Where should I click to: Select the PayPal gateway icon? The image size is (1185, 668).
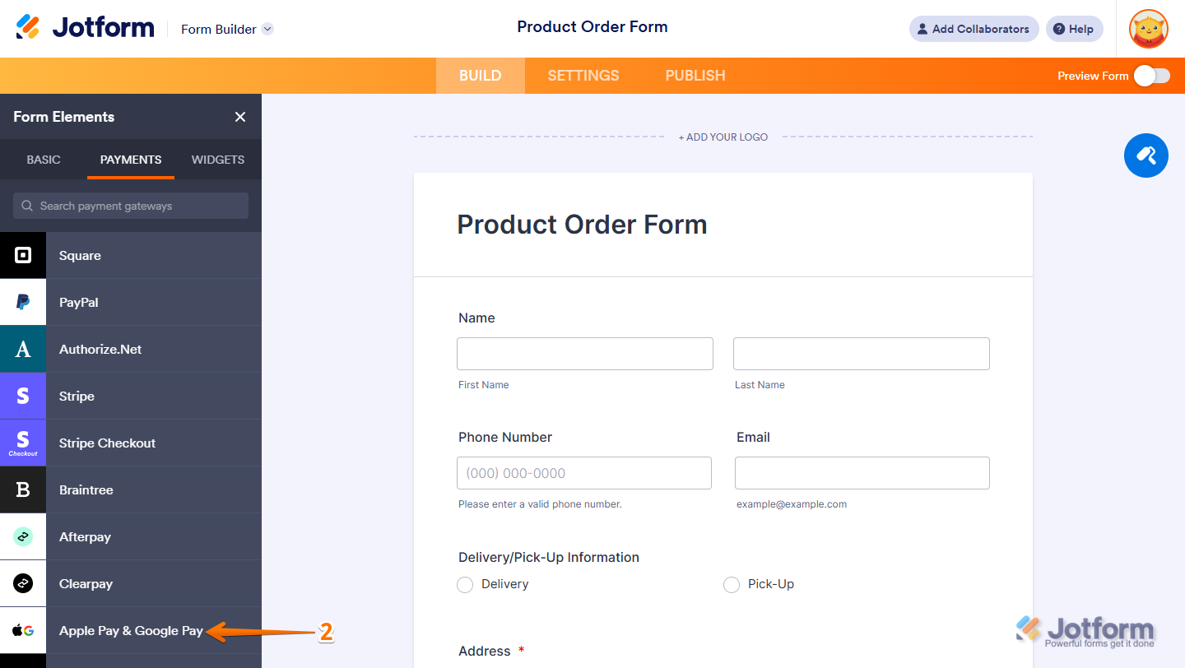(23, 302)
